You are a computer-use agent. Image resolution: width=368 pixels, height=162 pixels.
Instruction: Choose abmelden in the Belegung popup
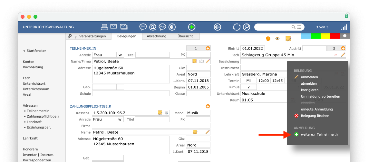pos(309,83)
